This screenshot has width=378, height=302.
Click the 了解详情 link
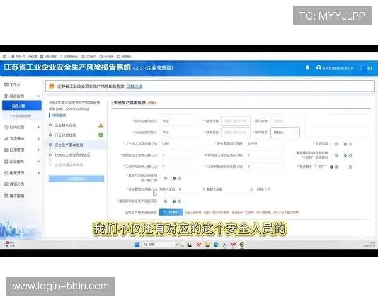coord(135,86)
